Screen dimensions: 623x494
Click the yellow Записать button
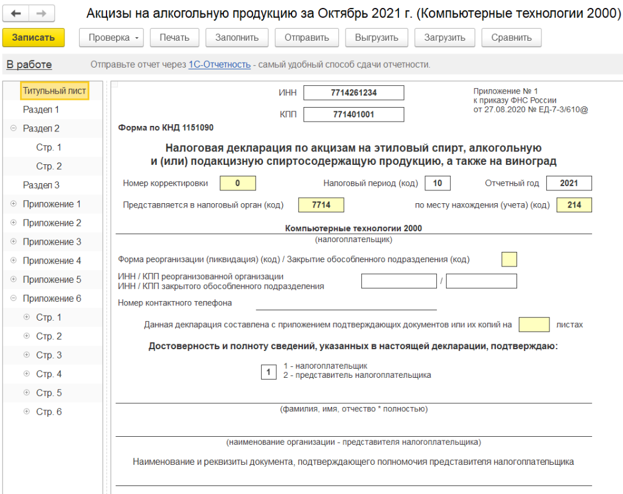(x=33, y=38)
